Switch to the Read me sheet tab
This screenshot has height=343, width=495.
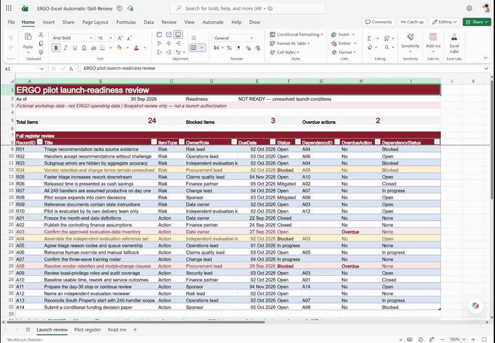tap(117, 330)
